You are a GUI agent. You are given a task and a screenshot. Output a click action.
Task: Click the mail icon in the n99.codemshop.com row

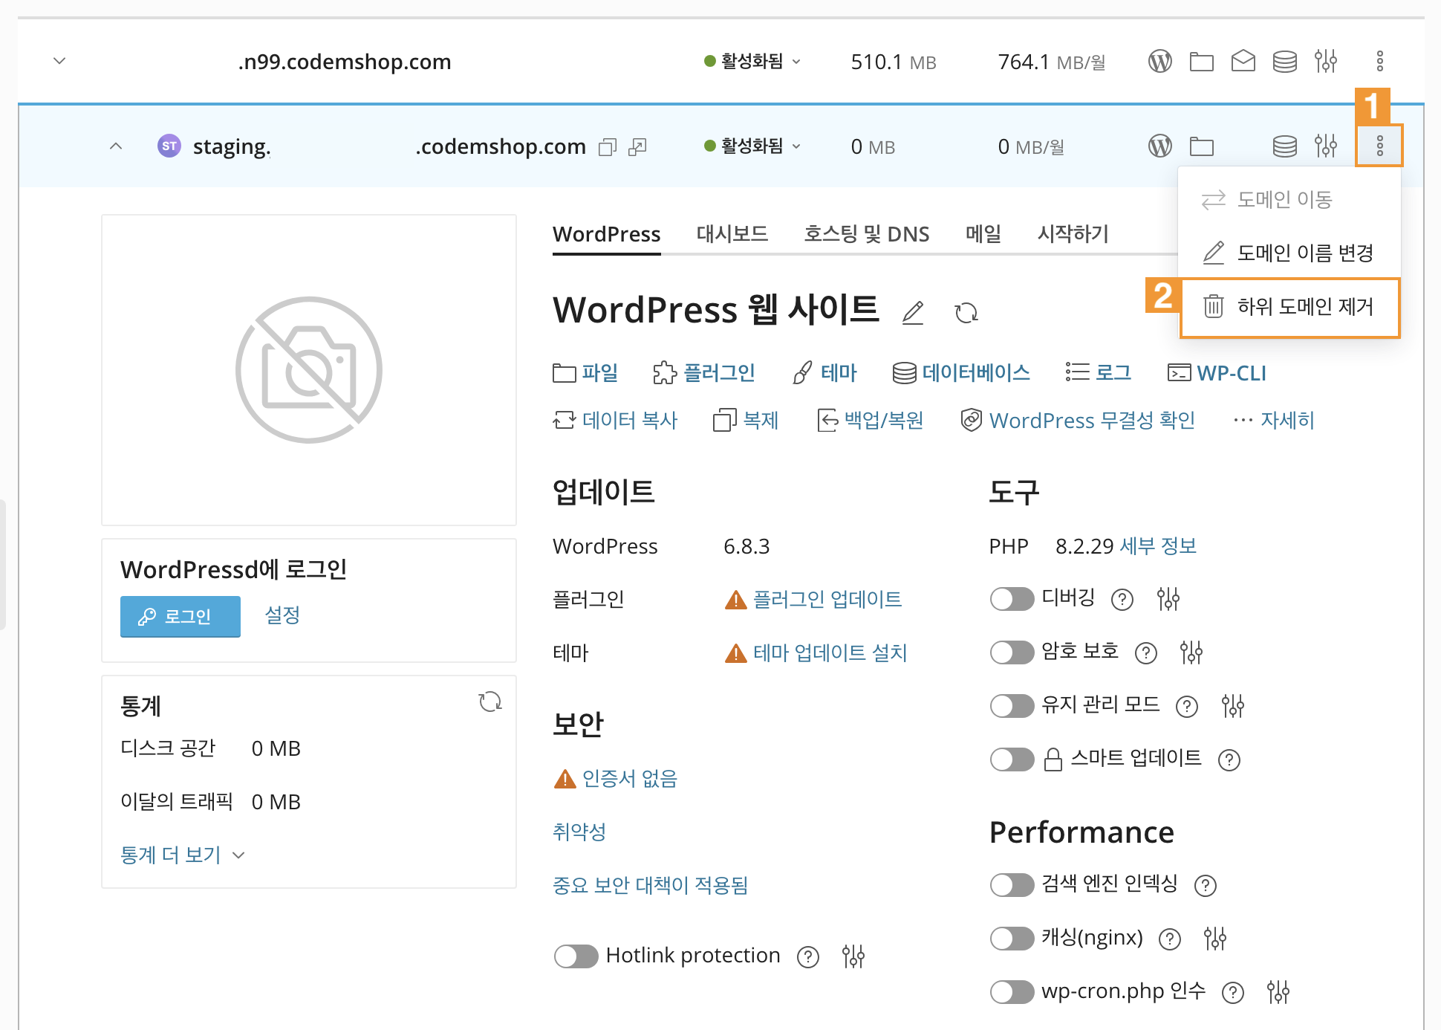pyautogui.click(x=1243, y=61)
